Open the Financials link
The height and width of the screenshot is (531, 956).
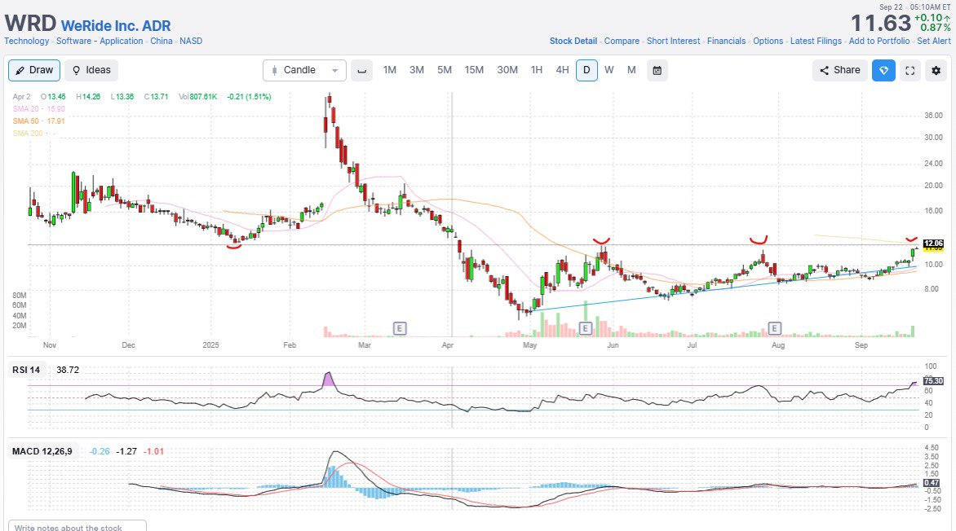[726, 41]
